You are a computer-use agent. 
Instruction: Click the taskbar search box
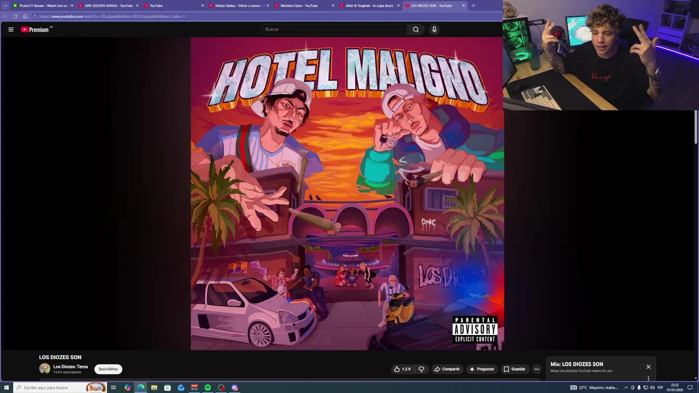tap(60, 388)
